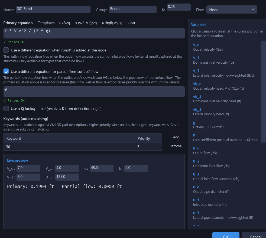This screenshot has width=266, height=238.
Task: Insert variable vh_i inlet velocity head
Action: (x=197, y=96)
